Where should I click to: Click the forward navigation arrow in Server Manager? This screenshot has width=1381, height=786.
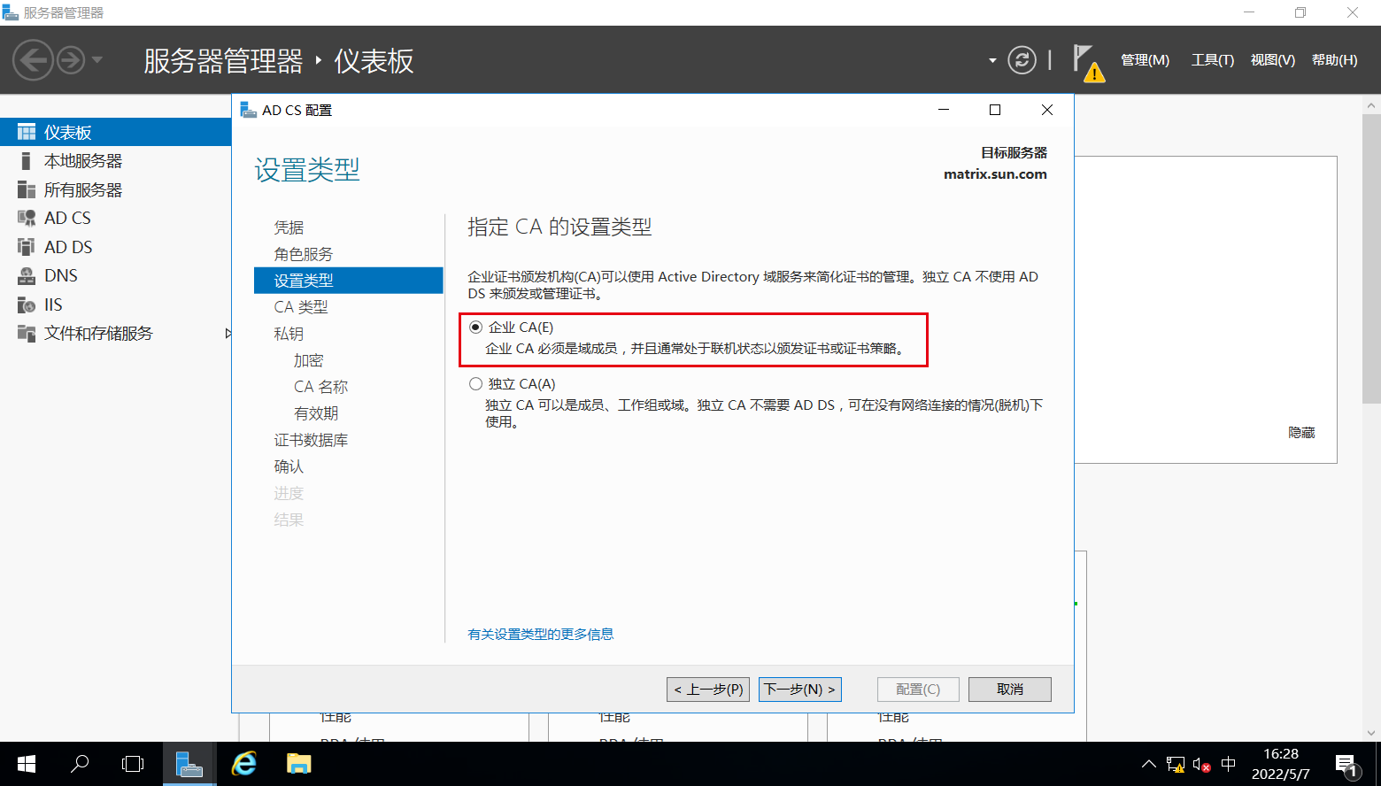coord(71,60)
